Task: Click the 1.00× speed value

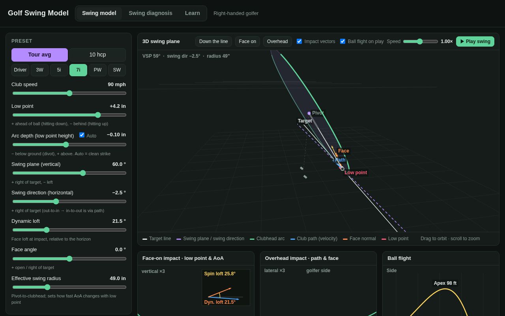Action: (x=447, y=41)
